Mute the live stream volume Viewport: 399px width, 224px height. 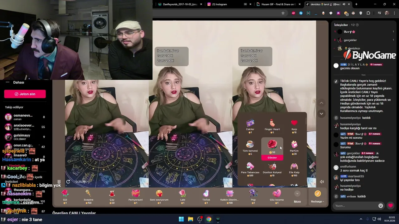click(x=322, y=182)
